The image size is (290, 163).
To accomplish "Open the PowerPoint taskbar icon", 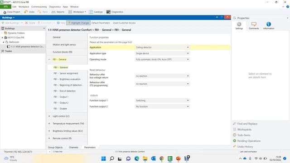I will click(x=178, y=158).
